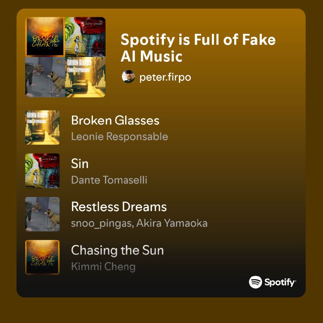Image resolution: width=323 pixels, height=323 pixels.
Task: Open peter.firpo's profile avatar
Action: [128, 76]
